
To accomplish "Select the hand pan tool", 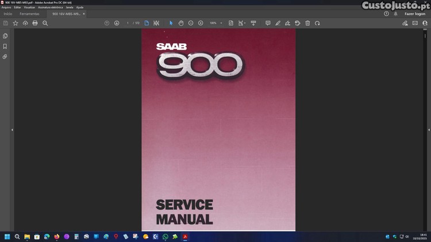I will coord(180,23).
